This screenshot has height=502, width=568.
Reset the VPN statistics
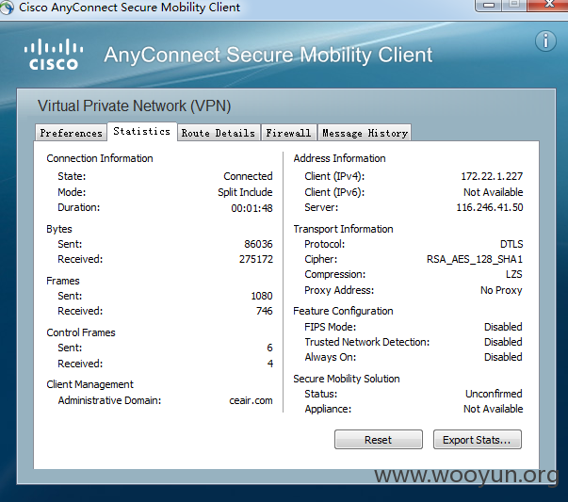coord(378,440)
